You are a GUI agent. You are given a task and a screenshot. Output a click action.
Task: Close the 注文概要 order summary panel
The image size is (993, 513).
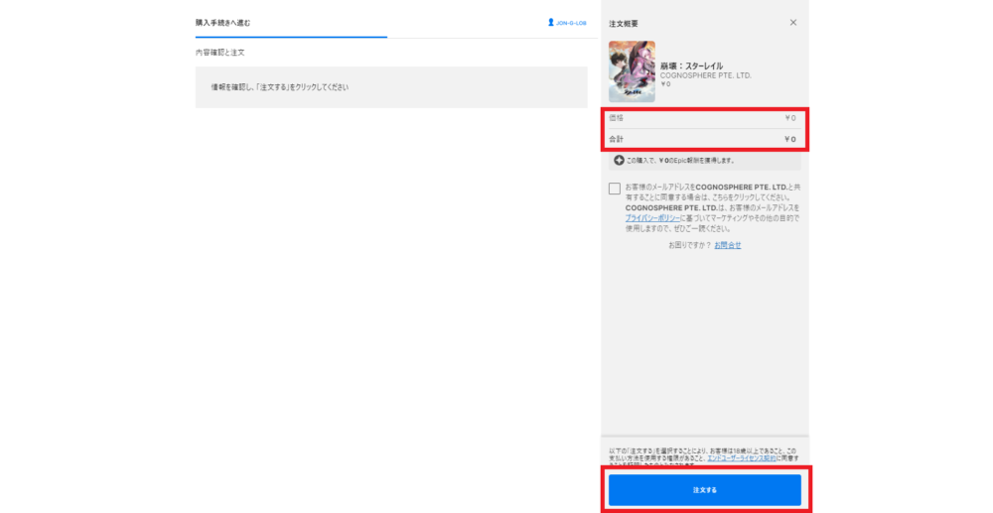(792, 22)
